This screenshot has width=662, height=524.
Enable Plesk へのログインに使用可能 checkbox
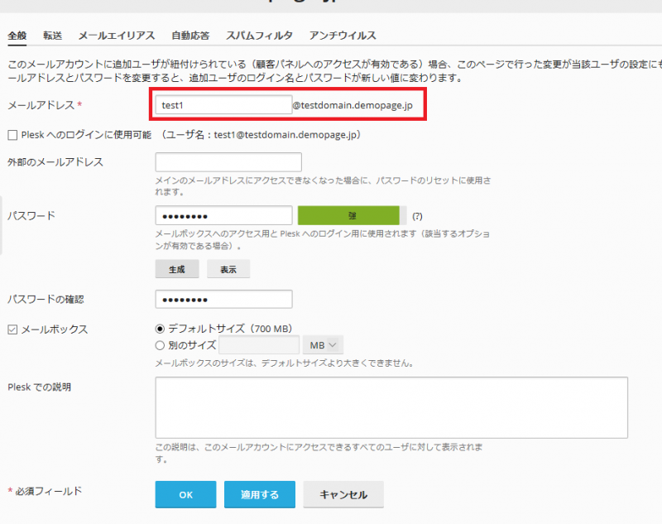(x=12, y=135)
